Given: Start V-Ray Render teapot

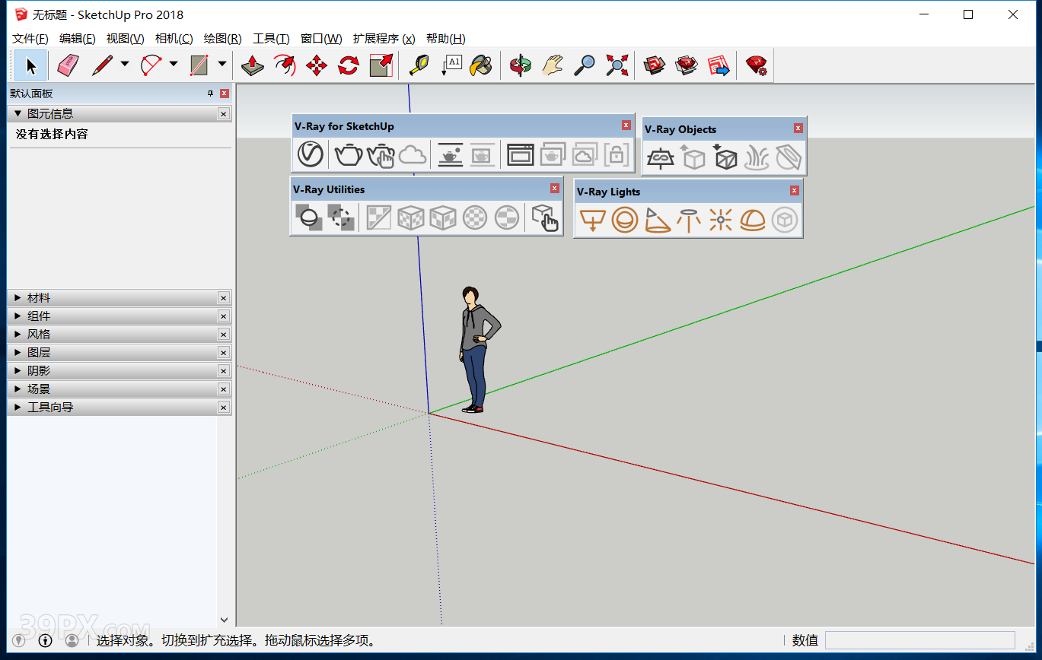Looking at the screenshot, I should coord(349,154).
